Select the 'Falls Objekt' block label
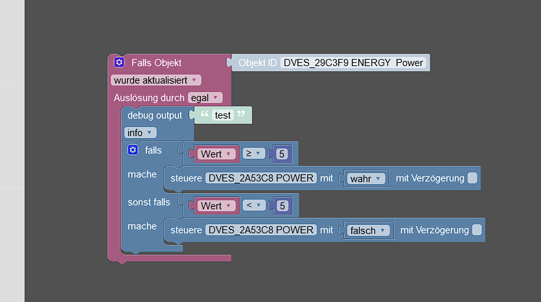The height and width of the screenshot is (302, 541). click(x=156, y=63)
